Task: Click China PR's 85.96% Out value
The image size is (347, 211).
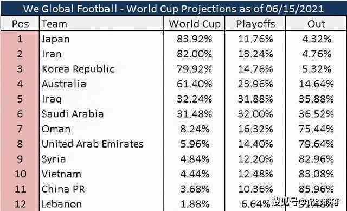Action: pyautogui.click(x=316, y=189)
